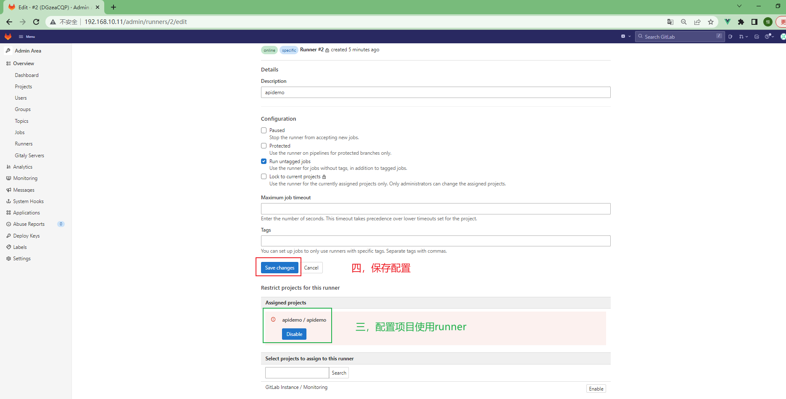
Task: Close the Edit #2 browser tab
Action: pos(98,7)
